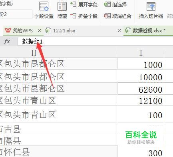The width and height of the screenshot is (173, 157).
Task: Select column H header
Action: (x=59, y=53)
